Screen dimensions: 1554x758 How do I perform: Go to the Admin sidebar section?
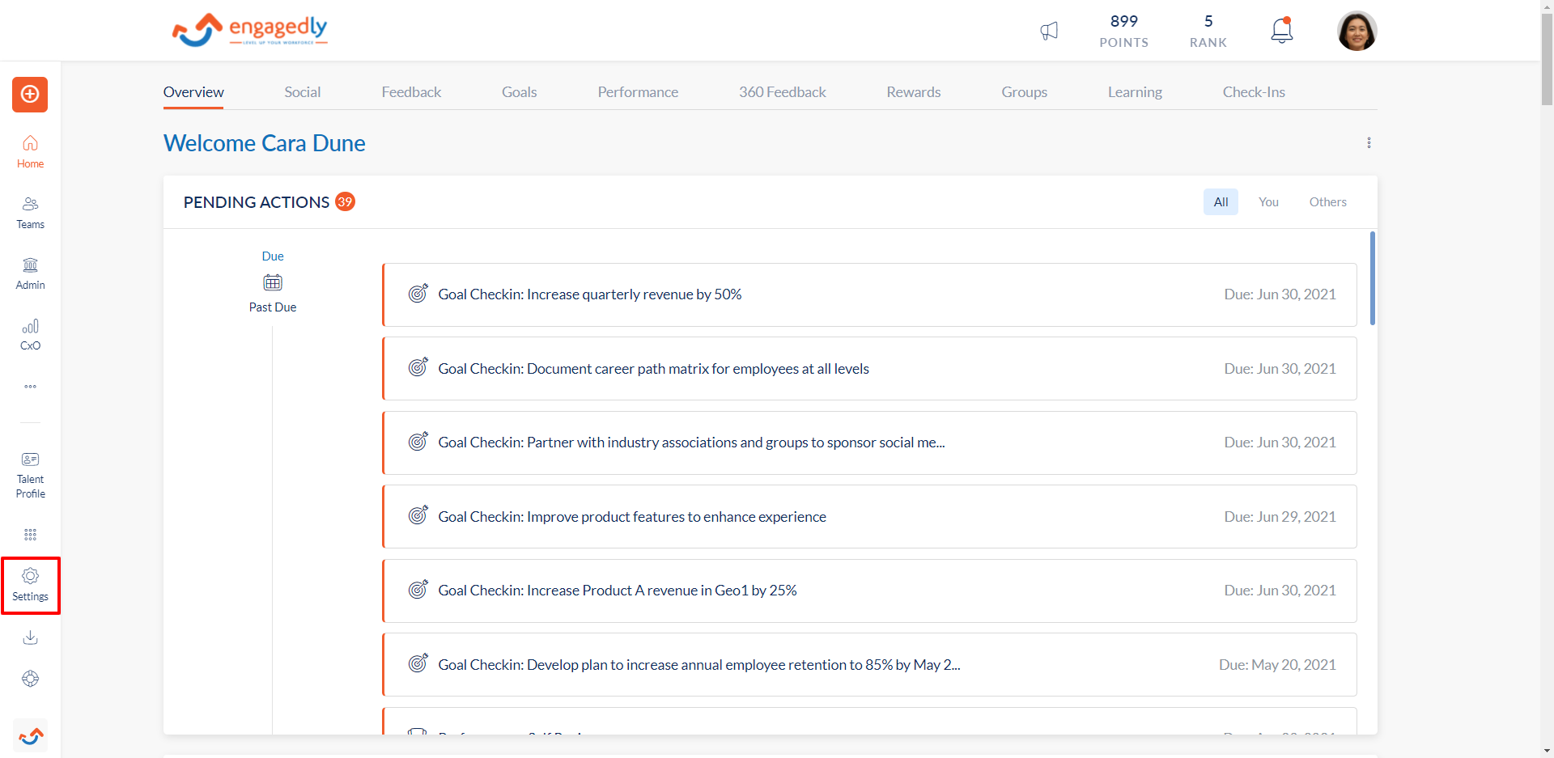click(x=30, y=273)
